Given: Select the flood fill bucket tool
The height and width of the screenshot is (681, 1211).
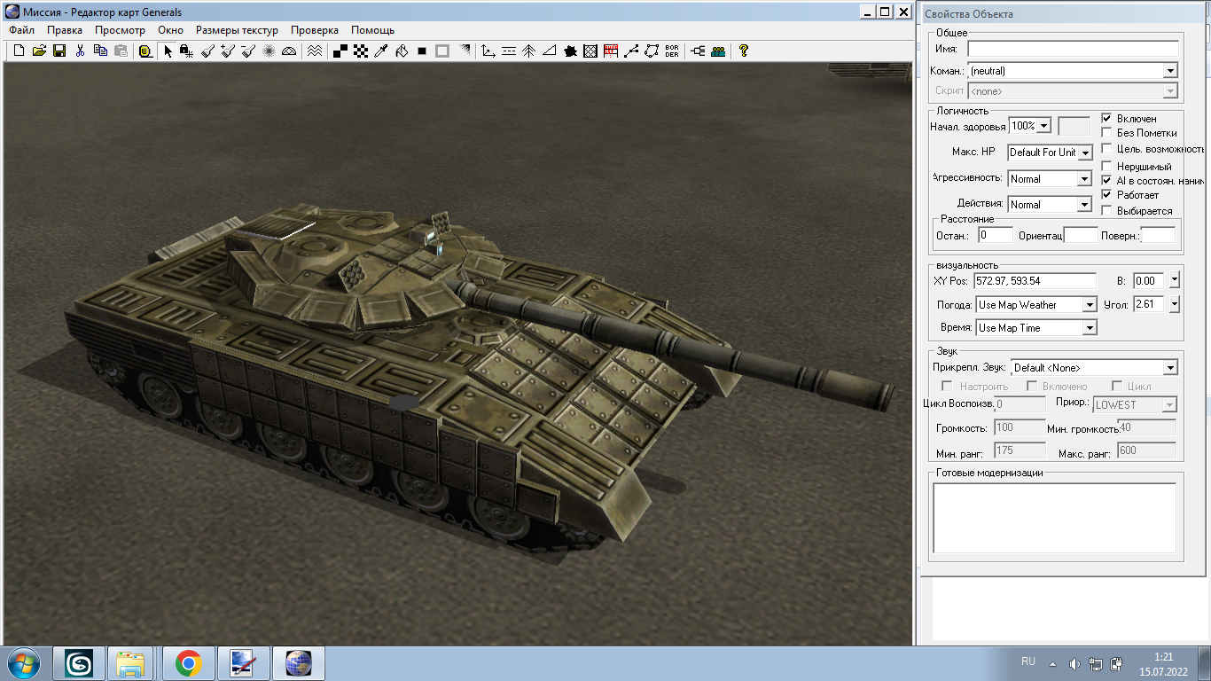Looking at the screenshot, I should point(402,51).
